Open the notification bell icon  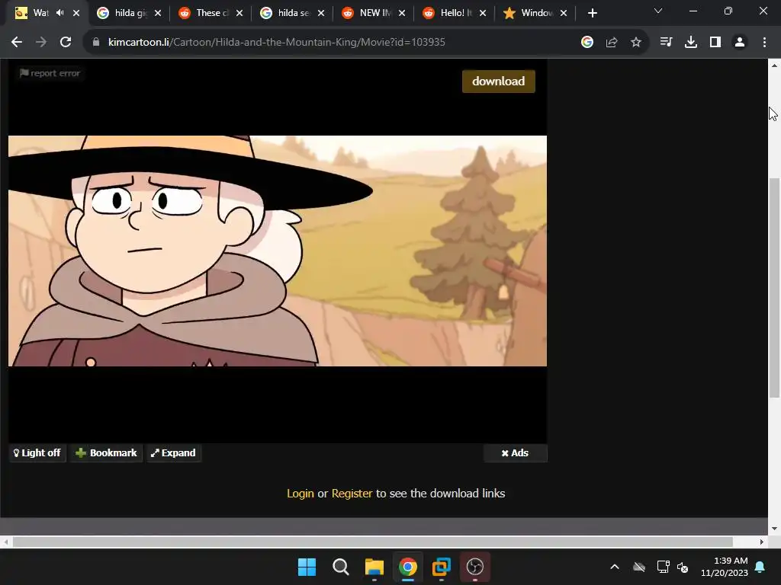pos(760,567)
